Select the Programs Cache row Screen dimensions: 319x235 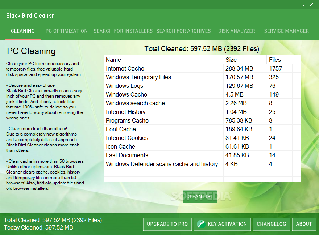point(202,120)
